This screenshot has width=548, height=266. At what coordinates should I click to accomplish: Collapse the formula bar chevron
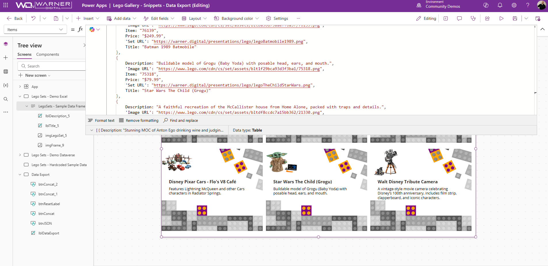click(x=543, y=29)
